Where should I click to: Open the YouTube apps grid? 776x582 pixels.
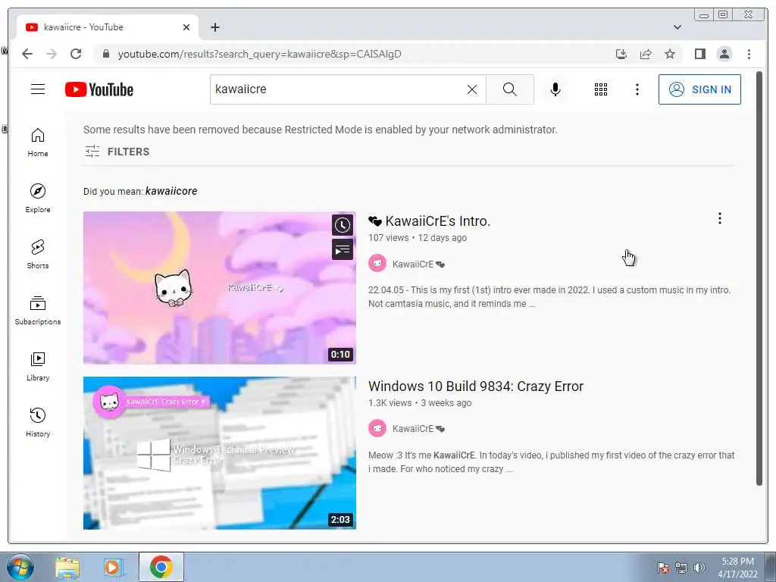pyautogui.click(x=601, y=89)
